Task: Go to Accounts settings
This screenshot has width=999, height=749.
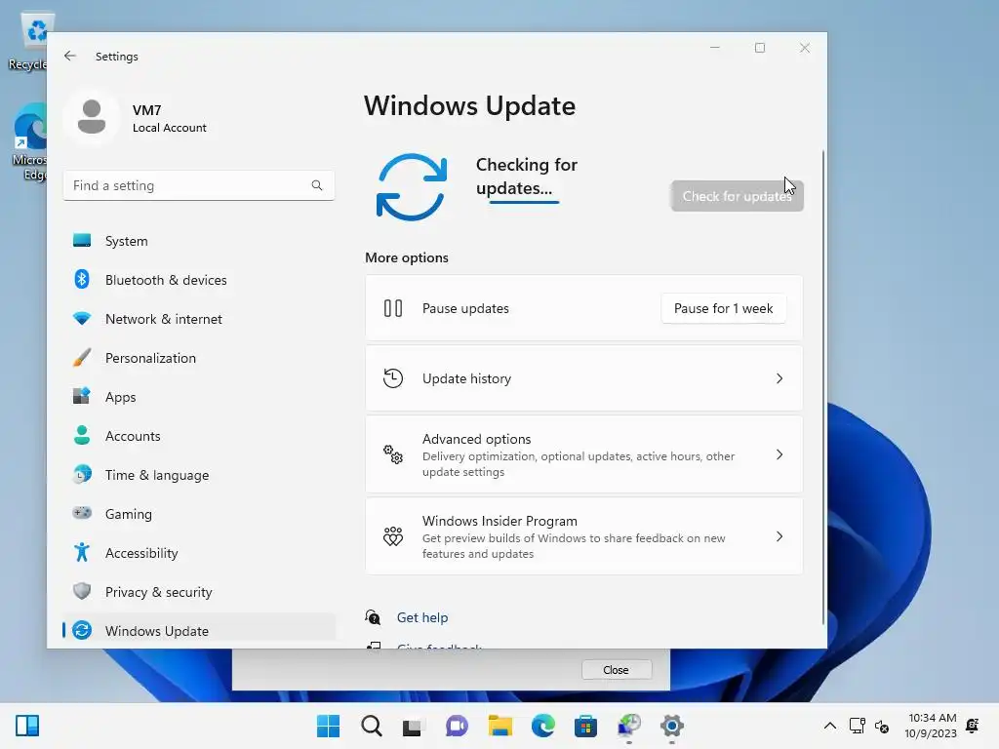Action: pyautogui.click(x=199, y=436)
